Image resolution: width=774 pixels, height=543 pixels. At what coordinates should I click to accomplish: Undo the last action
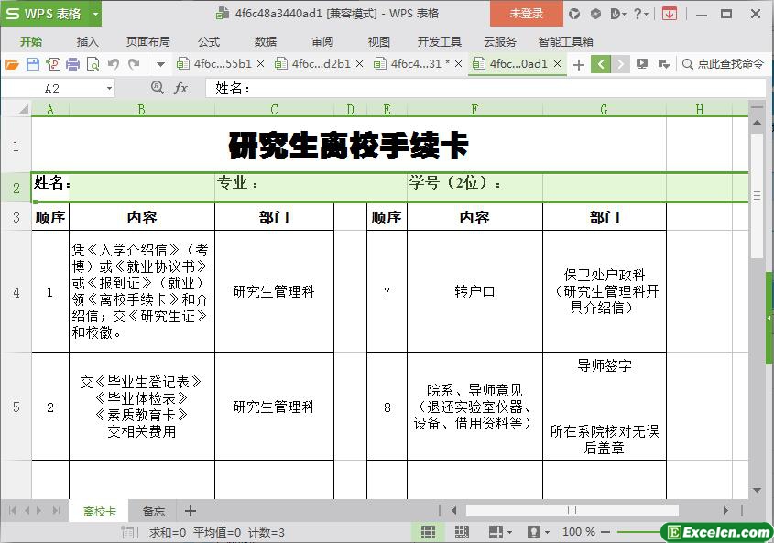click(x=114, y=64)
